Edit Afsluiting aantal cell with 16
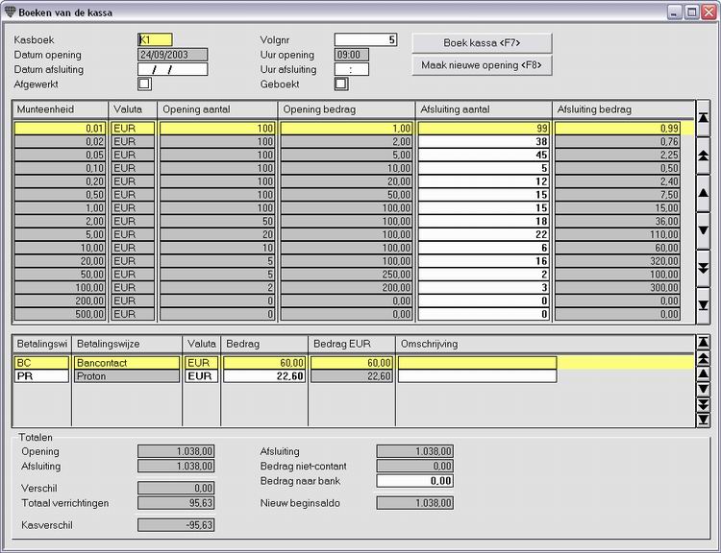 (x=484, y=261)
